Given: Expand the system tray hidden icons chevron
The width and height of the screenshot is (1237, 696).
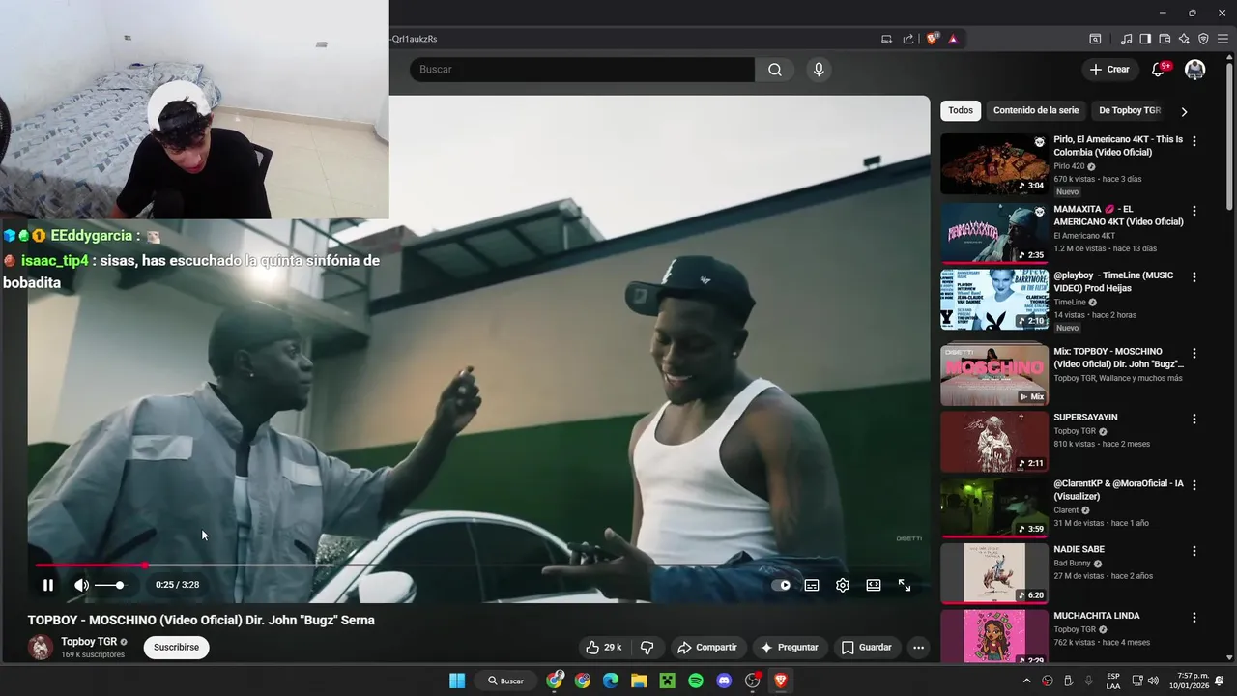Looking at the screenshot, I should [1026, 681].
